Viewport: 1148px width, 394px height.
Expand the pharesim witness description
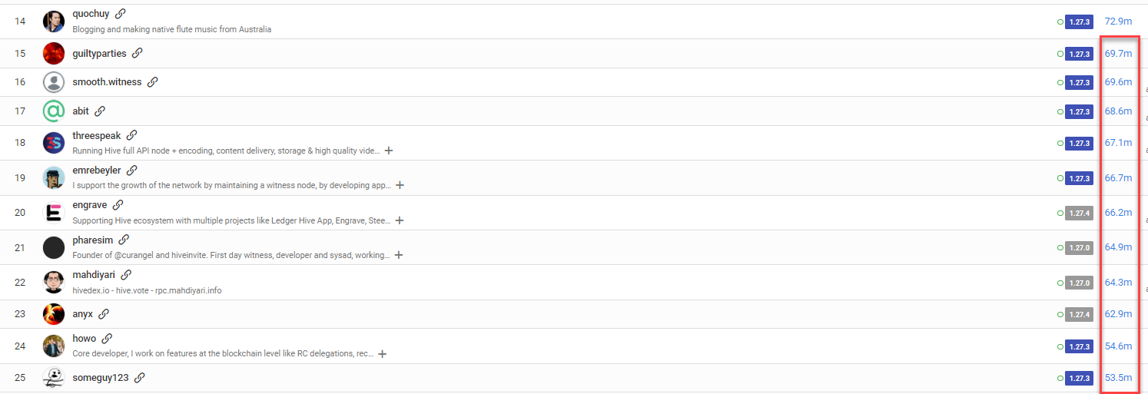coord(399,255)
